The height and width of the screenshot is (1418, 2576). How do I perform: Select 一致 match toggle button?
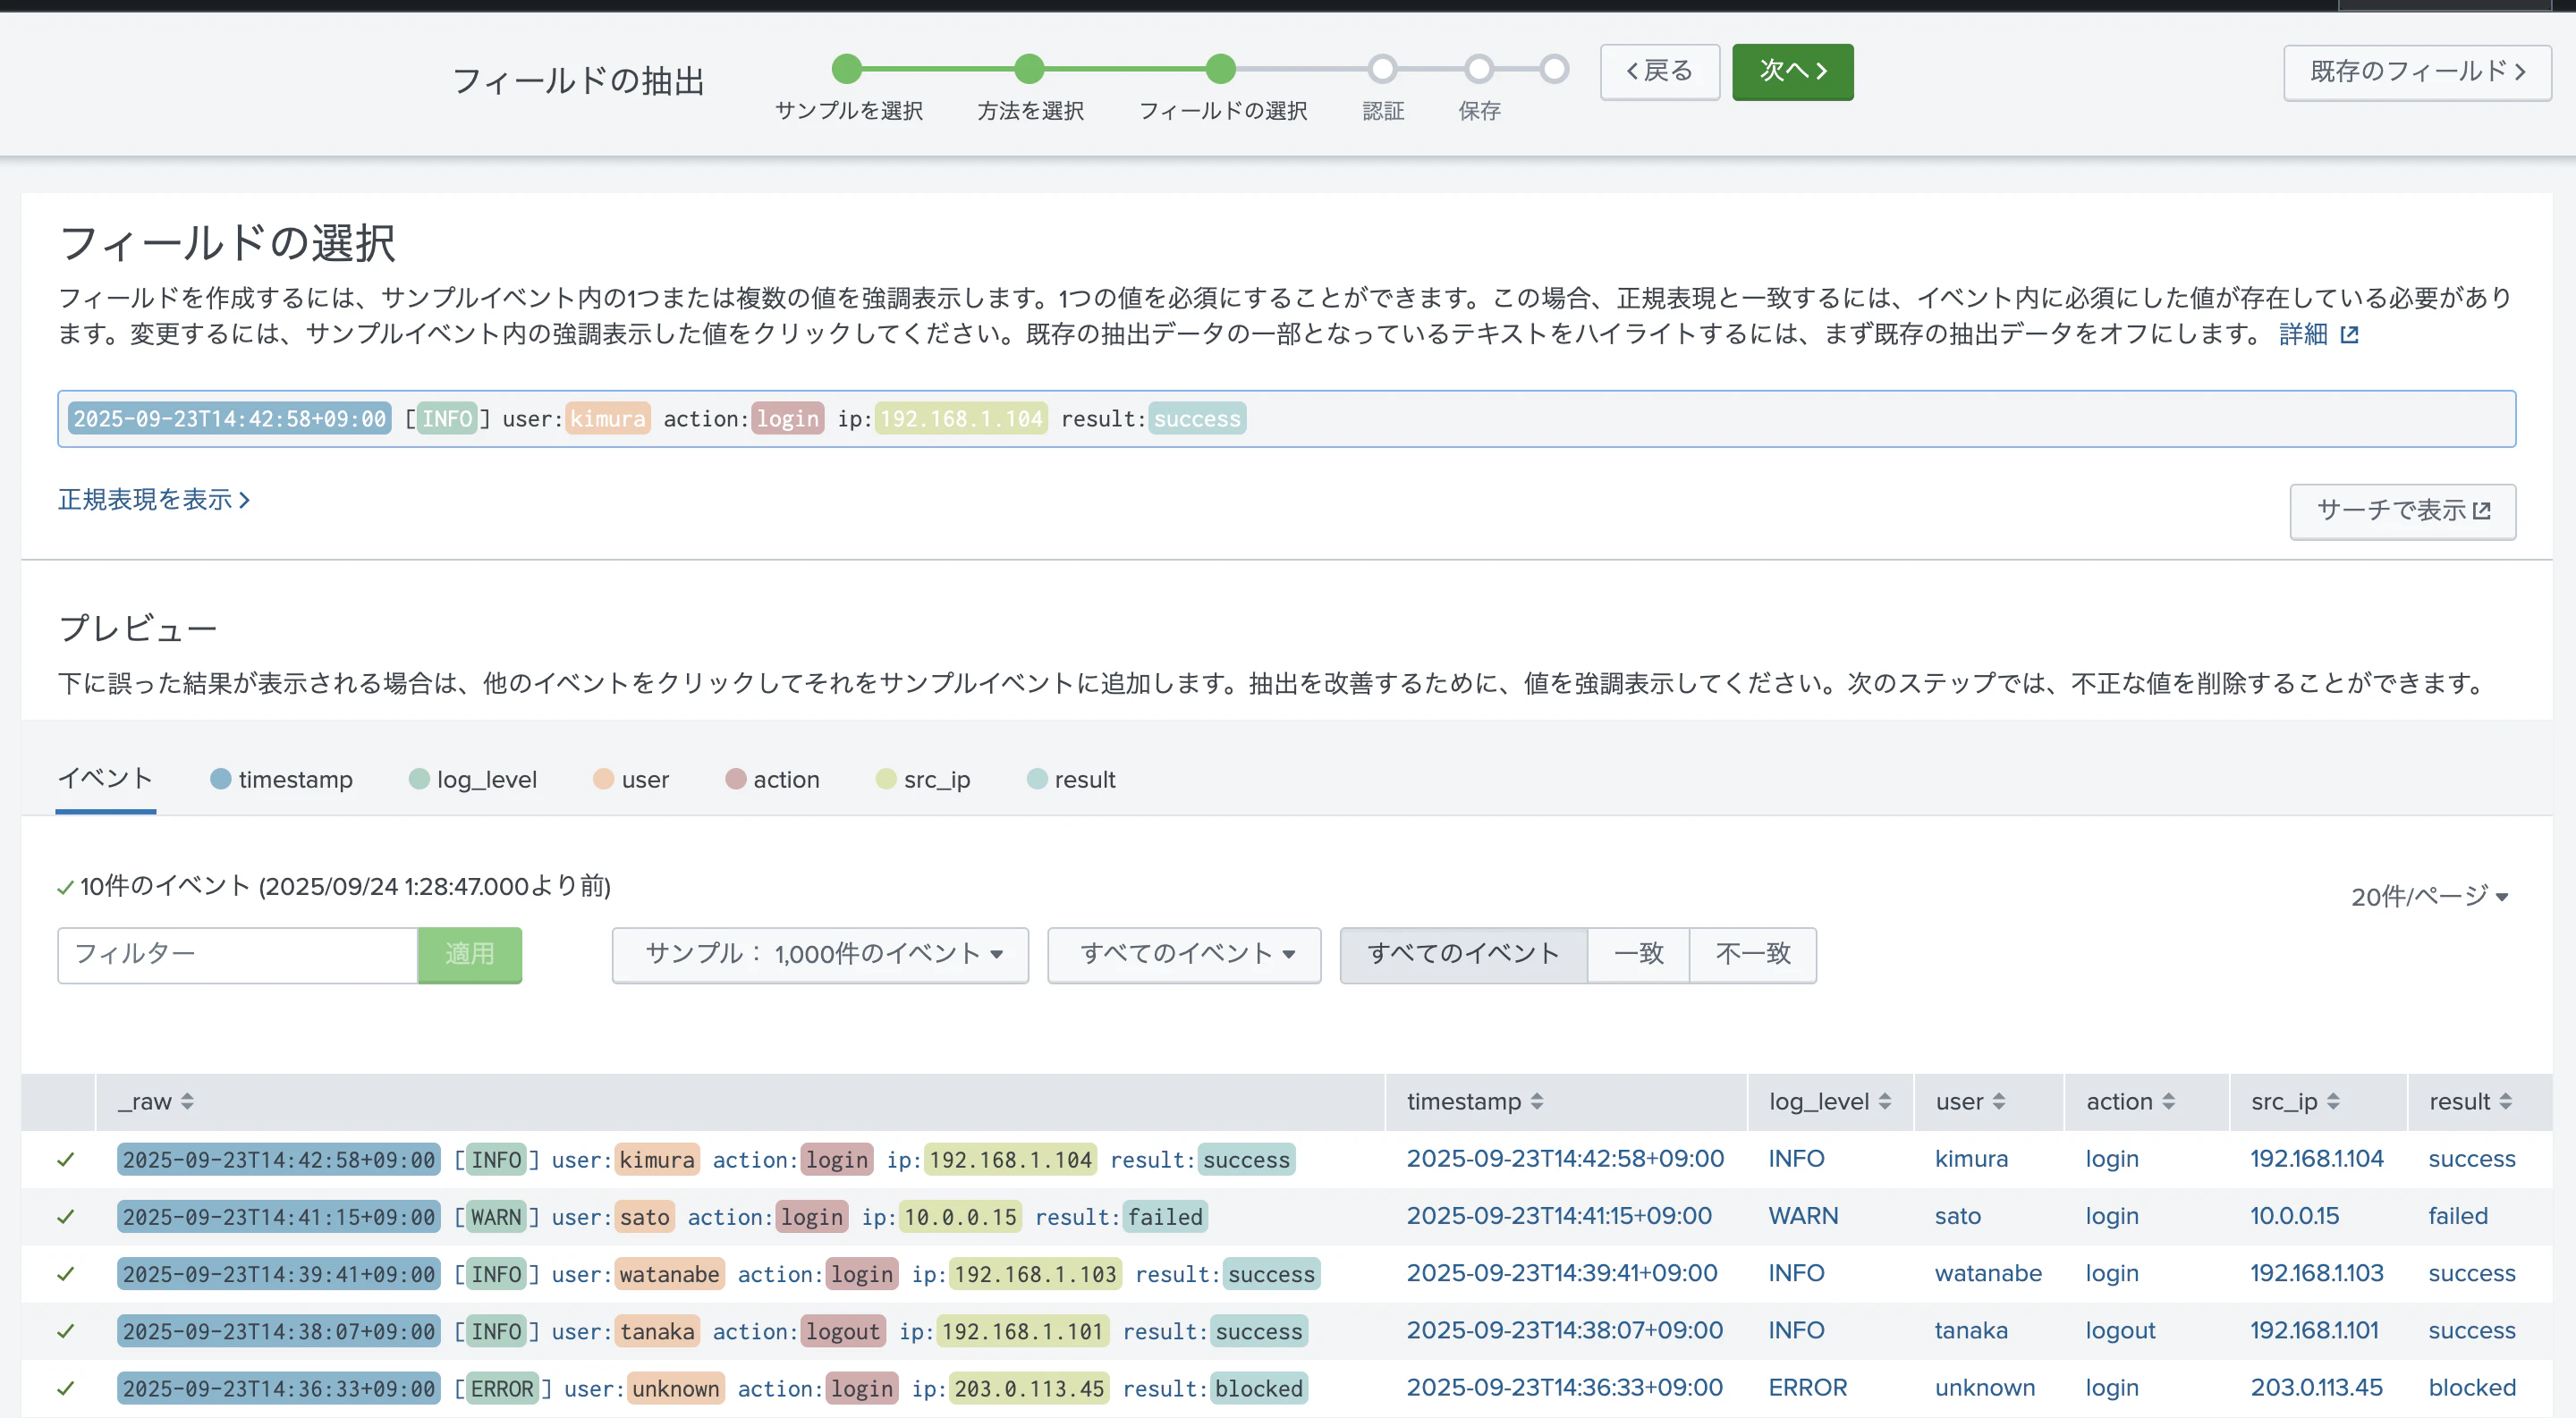pyautogui.click(x=1638, y=954)
